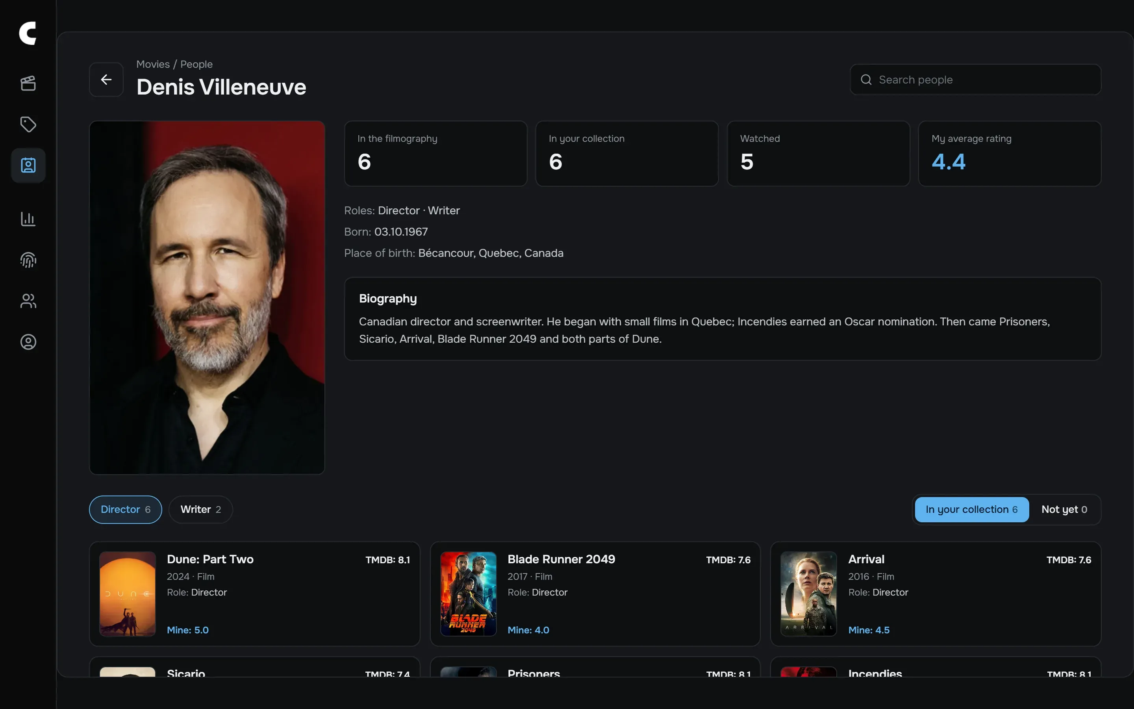
Task: Click the Search people input field
Action: [975, 80]
